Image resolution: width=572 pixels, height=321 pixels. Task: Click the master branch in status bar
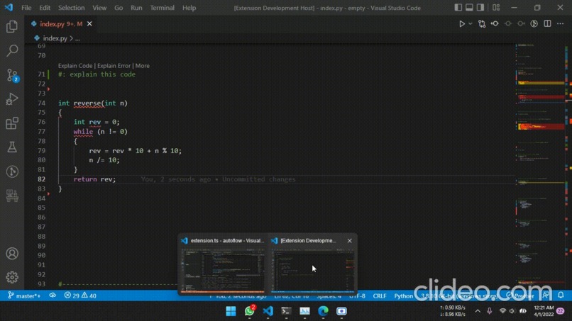point(24,295)
